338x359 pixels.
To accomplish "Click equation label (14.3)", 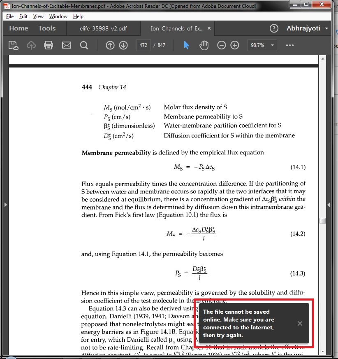I will [298, 273].
